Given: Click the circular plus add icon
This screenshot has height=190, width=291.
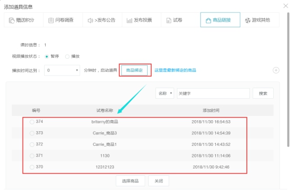Looking at the screenshot, I should tap(276, 70).
